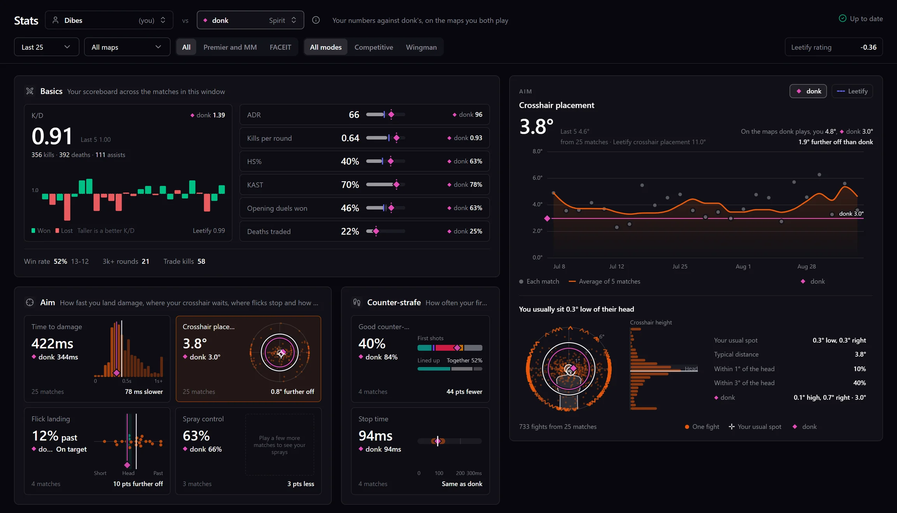Select the Wingman mode filter
Viewport: 897px width, 513px height.
pyautogui.click(x=421, y=47)
